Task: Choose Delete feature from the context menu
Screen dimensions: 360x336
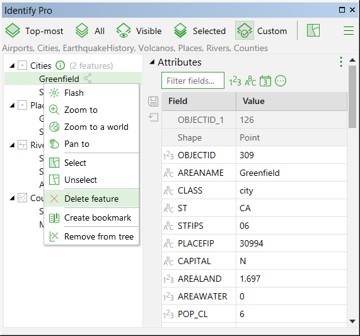Action: [x=91, y=199]
